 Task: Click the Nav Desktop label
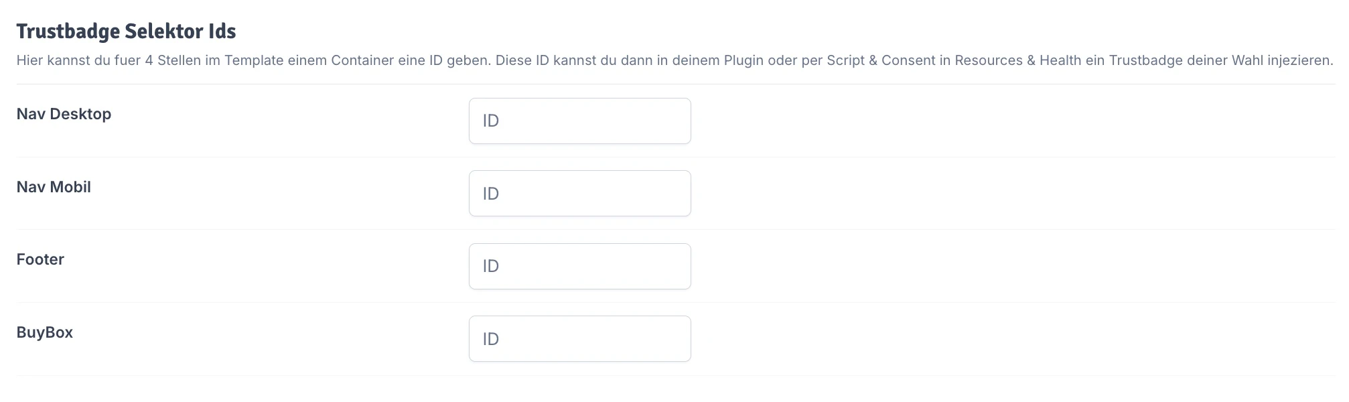(64, 114)
